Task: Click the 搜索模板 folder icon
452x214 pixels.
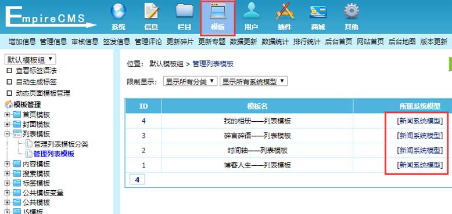Action: (17, 174)
